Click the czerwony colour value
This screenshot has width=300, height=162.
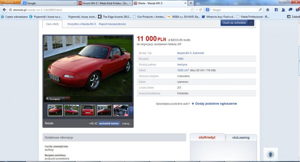tap(183, 82)
